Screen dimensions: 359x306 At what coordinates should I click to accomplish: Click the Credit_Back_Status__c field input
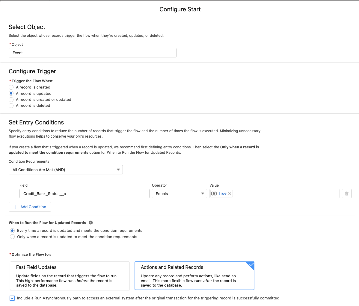click(x=84, y=194)
